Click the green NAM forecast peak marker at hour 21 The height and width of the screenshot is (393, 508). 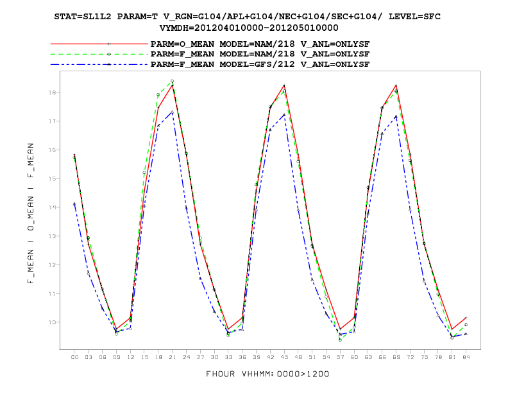(x=173, y=81)
